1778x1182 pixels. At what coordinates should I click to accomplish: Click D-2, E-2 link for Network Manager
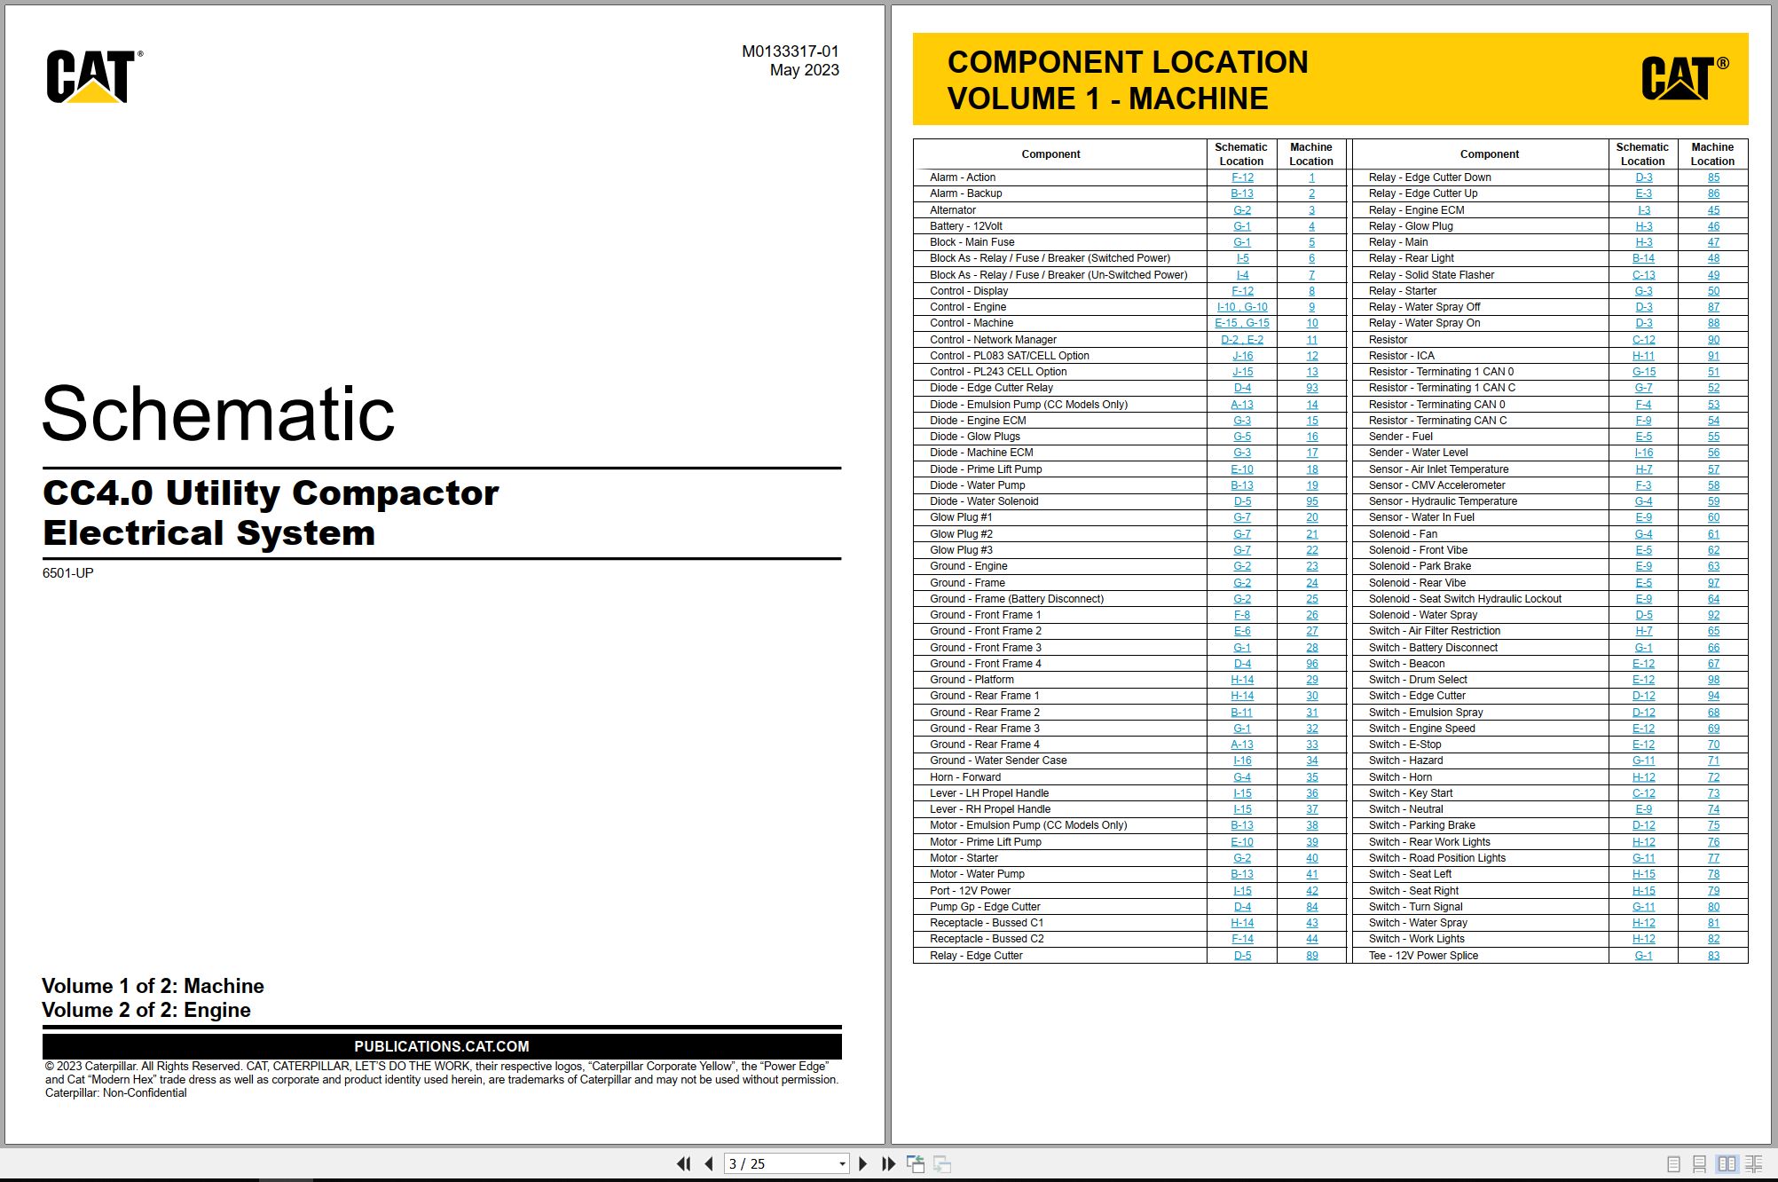coord(1242,340)
